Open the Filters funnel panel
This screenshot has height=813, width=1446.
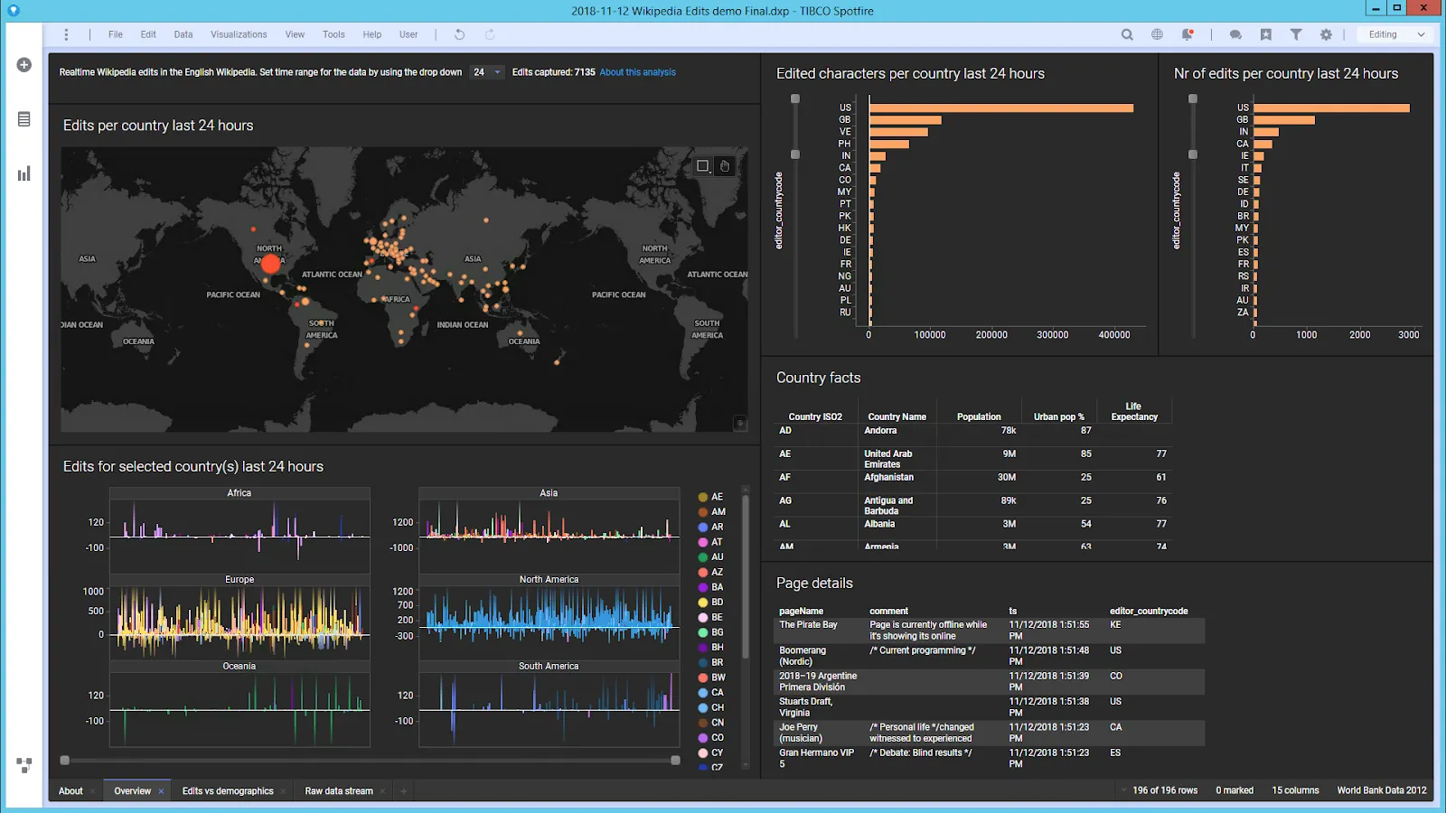click(x=1296, y=34)
